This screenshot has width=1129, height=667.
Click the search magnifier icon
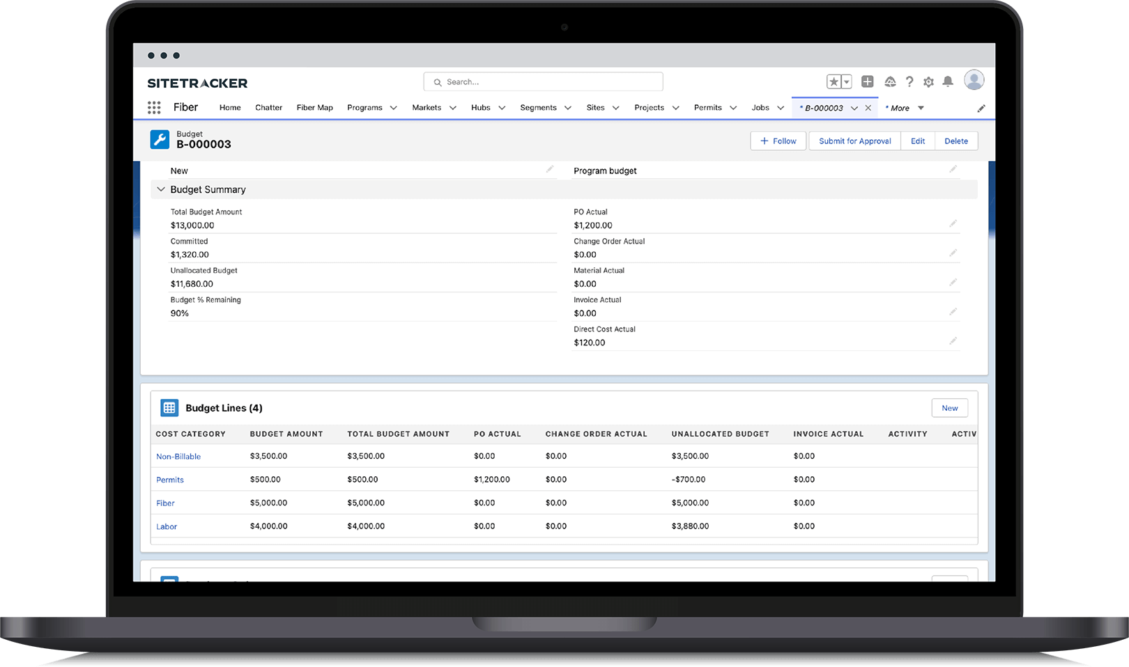[x=438, y=82]
